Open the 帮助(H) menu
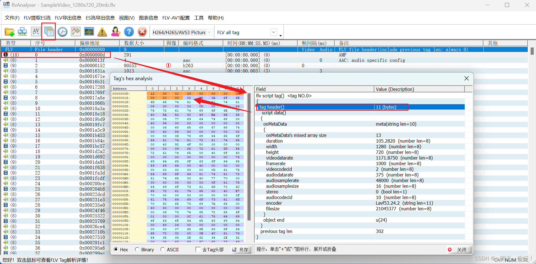The height and width of the screenshot is (264, 536). pos(216,18)
